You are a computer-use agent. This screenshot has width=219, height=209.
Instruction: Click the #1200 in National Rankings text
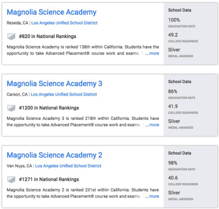click(x=49, y=108)
